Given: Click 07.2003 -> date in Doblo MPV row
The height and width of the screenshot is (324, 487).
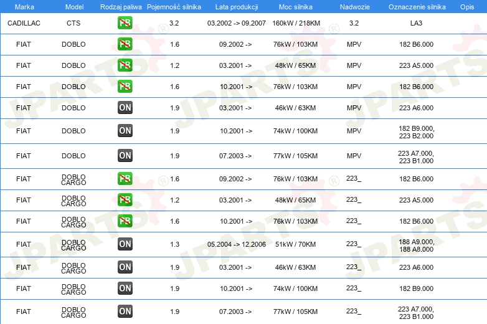Looking at the screenshot, I should point(235,156).
